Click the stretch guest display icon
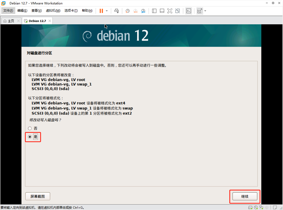The height and width of the screenshot is (210, 283). point(200,11)
